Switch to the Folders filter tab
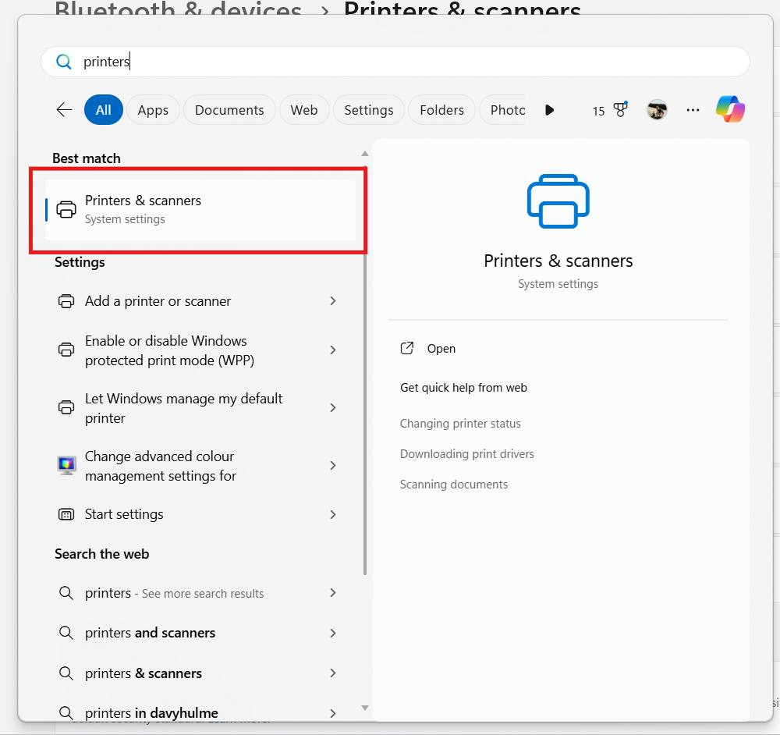Viewport: 780px width, 735px height. pos(441,109)
